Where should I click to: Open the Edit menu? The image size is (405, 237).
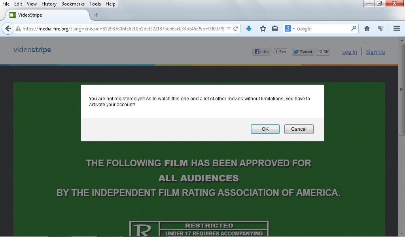[18, 4]
